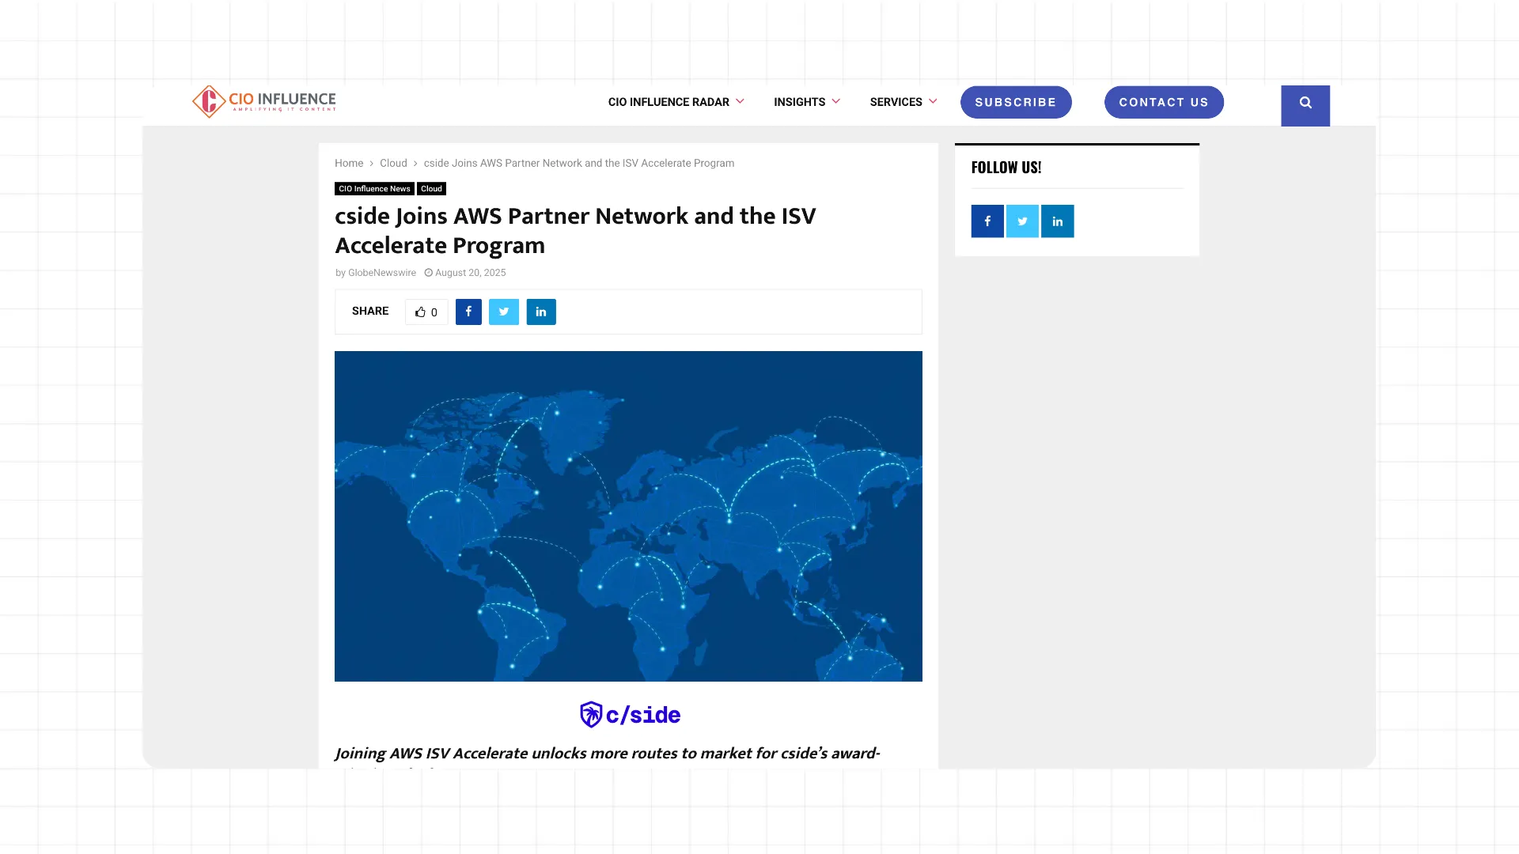The image size is (1519, 854).
Task: Expand CIO Influence Radar dropdown menu
Action: [x=676, y=102]
